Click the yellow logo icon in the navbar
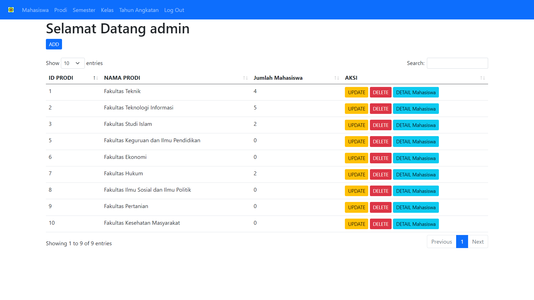The width and height of the screenshot is (534, 300). (11, 9)
